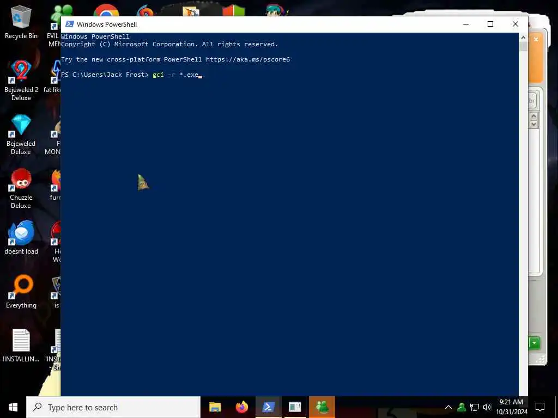
Task: Select the Bejeweled Deluxe diamond shortcut
Action: pos(21,134)
